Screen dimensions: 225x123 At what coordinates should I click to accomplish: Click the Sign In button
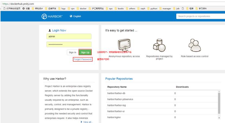(x=72, y=52)
